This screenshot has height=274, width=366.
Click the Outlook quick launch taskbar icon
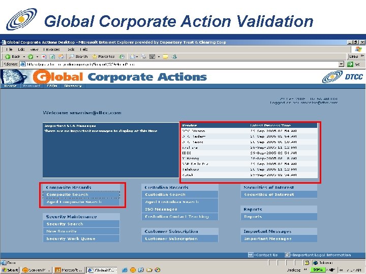coord(141,270)
